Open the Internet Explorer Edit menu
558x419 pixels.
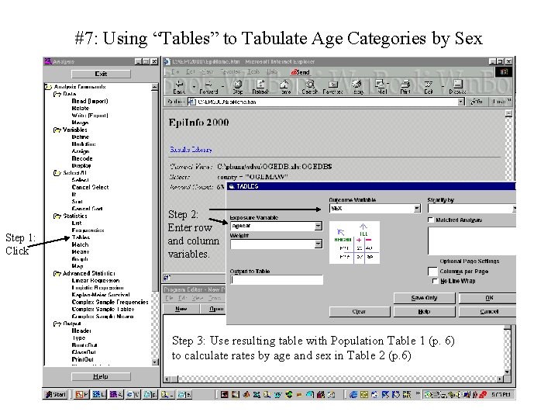tap(191, 71)
